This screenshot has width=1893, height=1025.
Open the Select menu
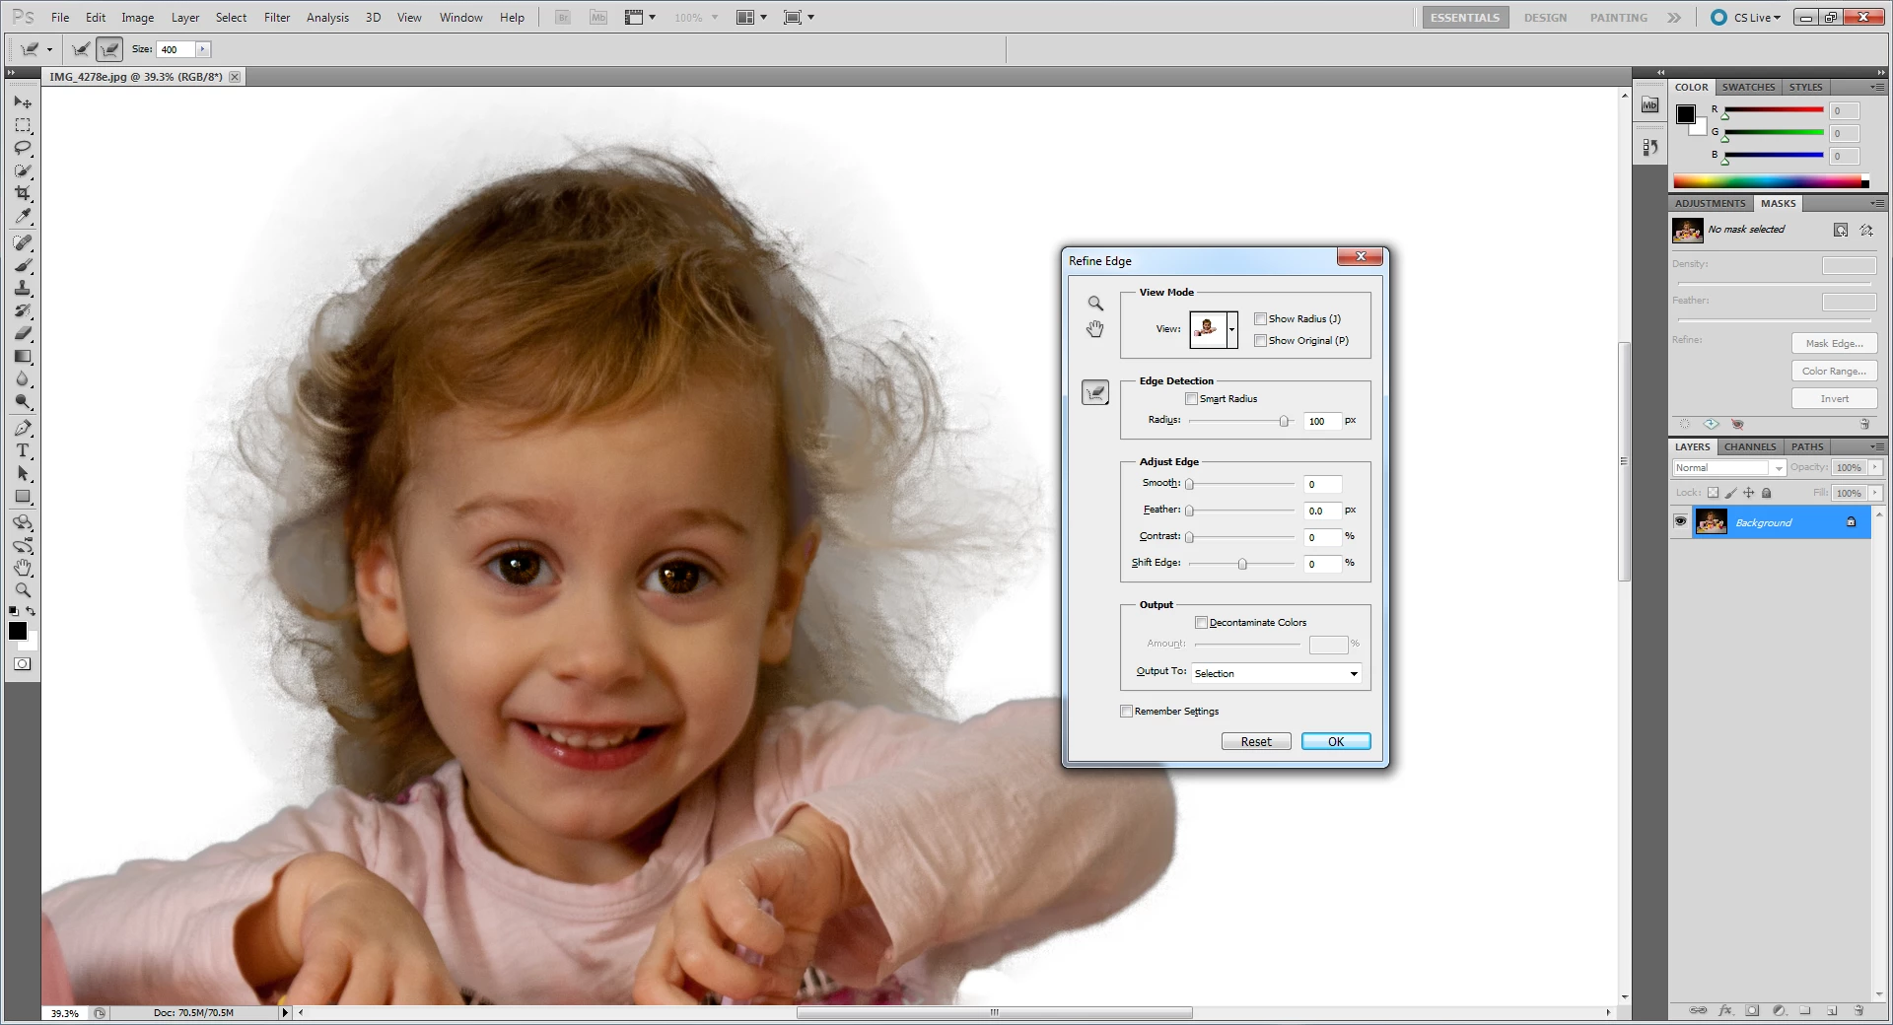(x=232, y=18)
